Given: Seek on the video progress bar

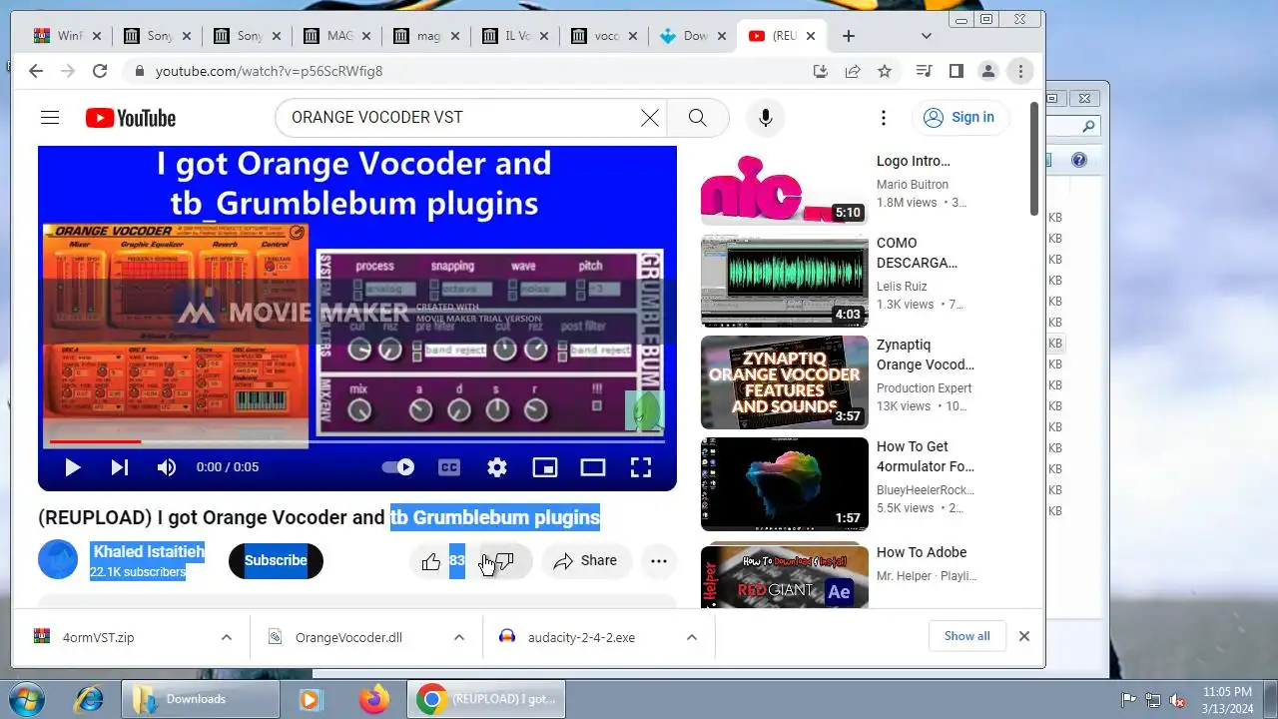Looking at the screenshot, I should 357,441.
